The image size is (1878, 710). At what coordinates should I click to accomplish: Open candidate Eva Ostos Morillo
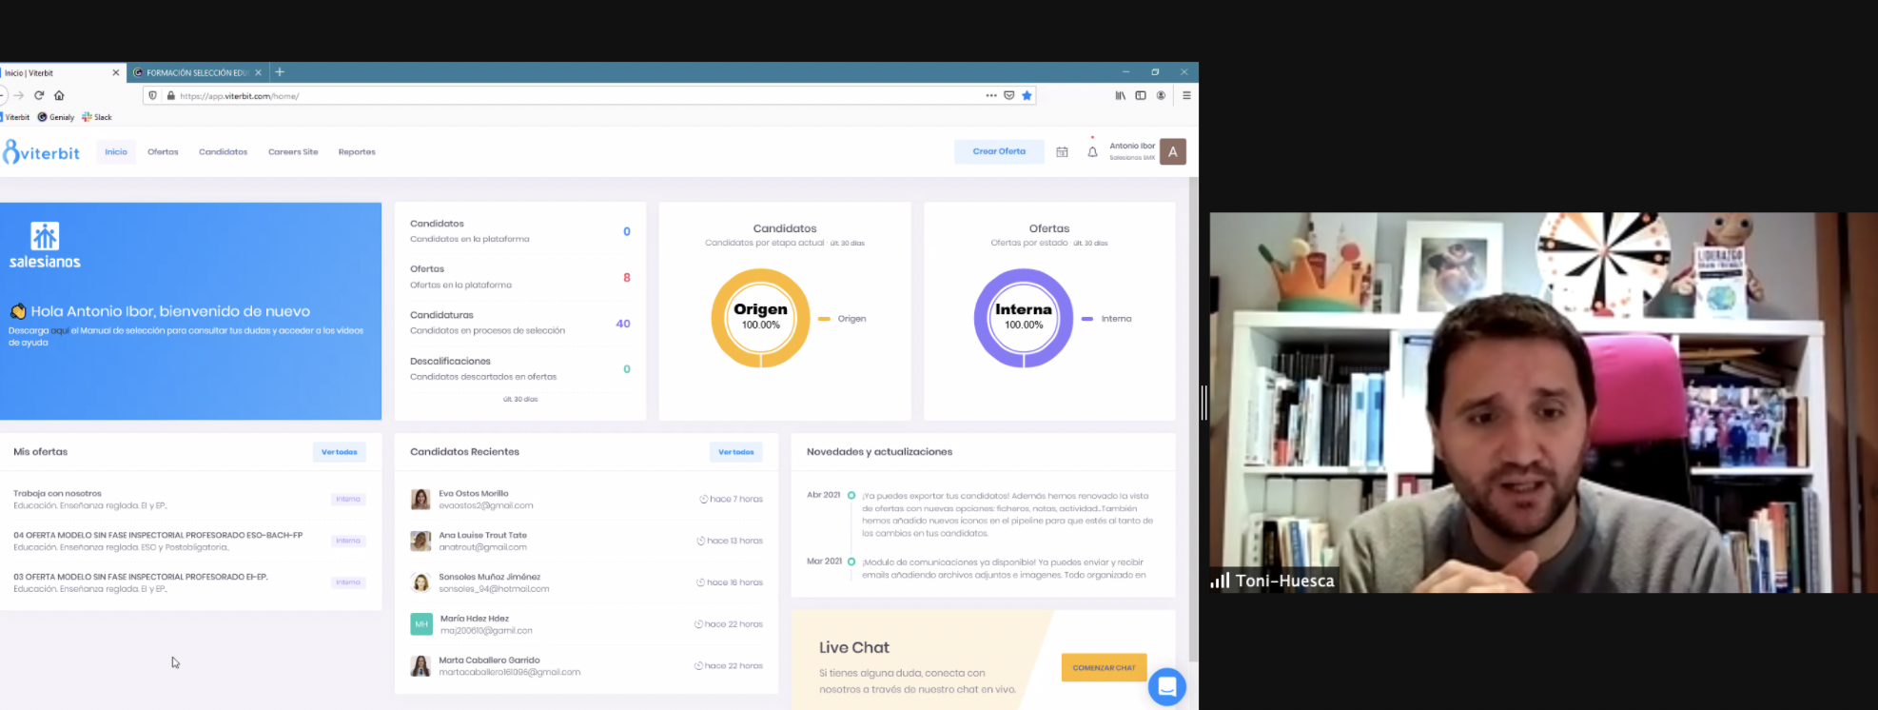(x=473, y=494)
